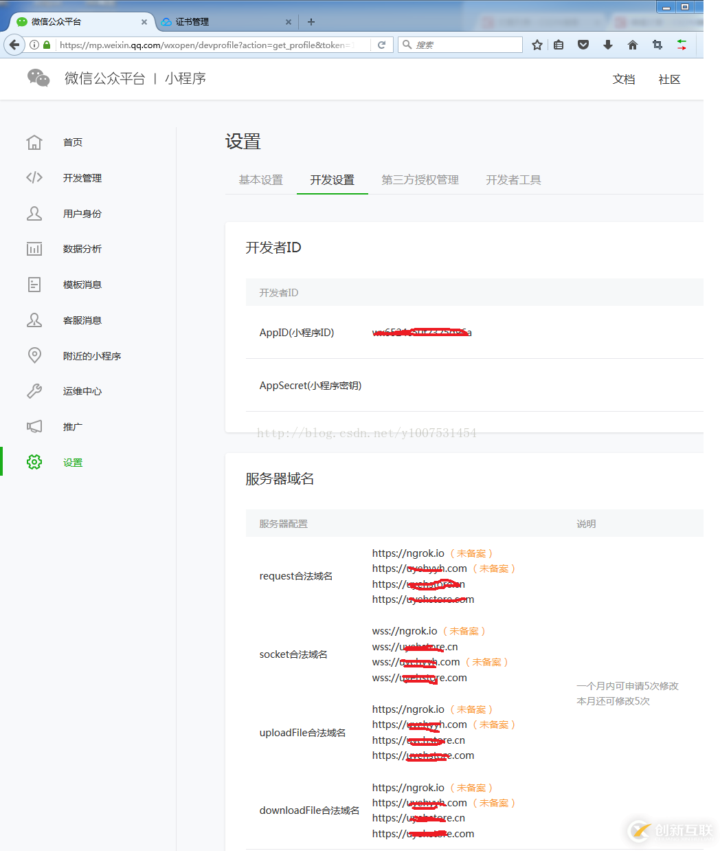Screen dimensions: 720x851
Task: Switch to the 微信公众平台 browser tab
Action: pyautogui.click(x=81, y=22)
